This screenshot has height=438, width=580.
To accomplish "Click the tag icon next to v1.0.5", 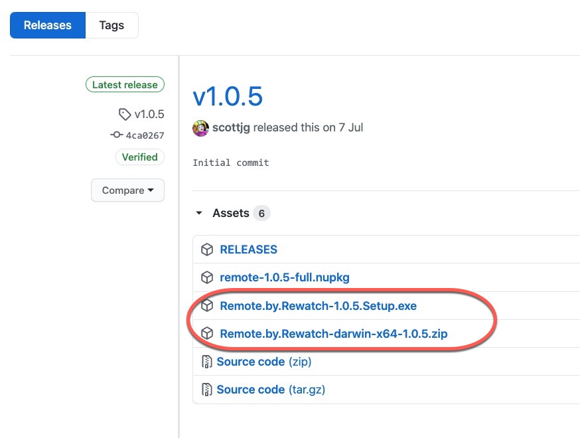I will (x=125, y=114).
